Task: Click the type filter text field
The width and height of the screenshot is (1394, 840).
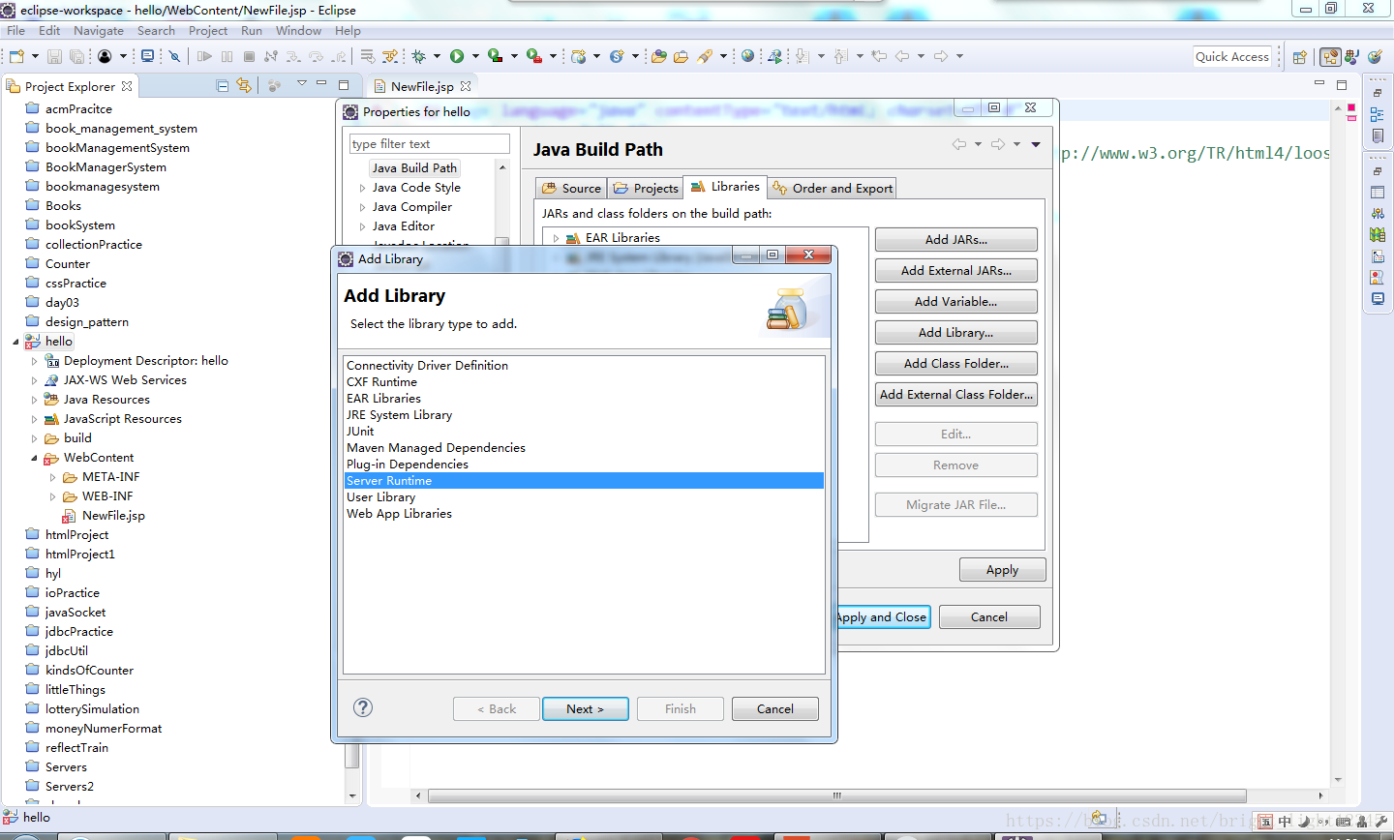Action: coord(430,144)
